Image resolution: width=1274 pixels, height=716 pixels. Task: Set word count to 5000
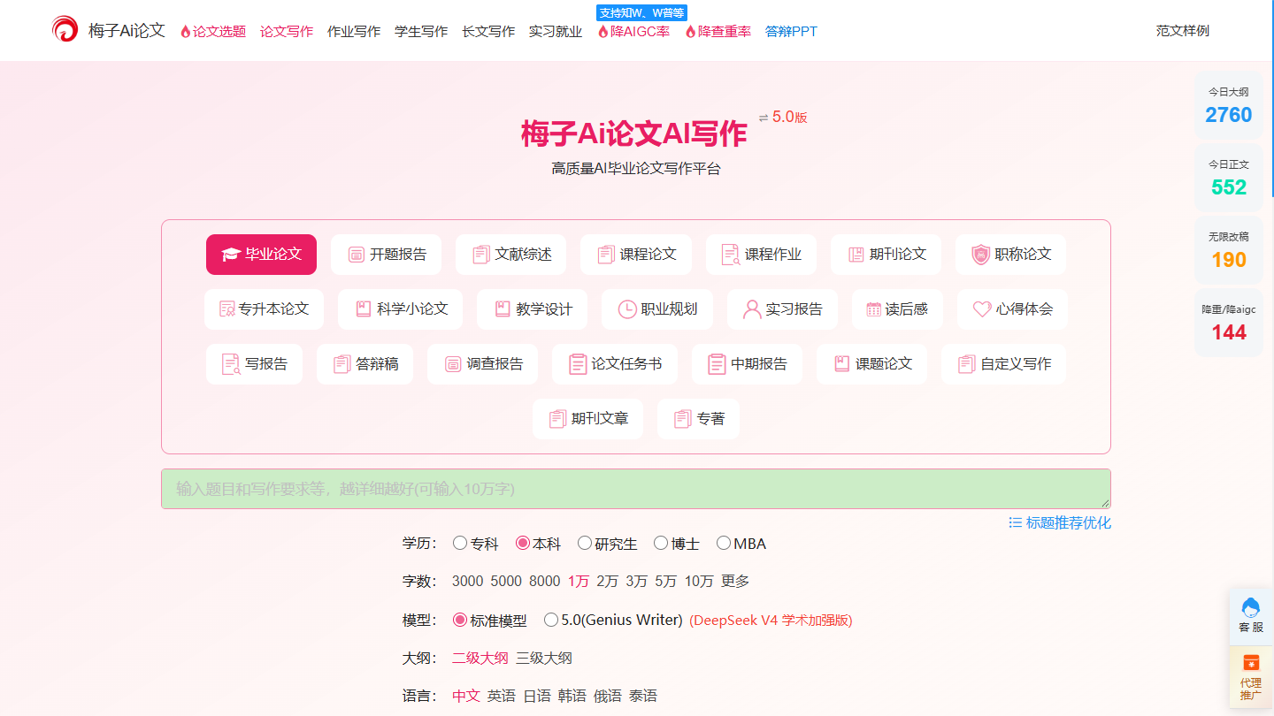point(506,581)
